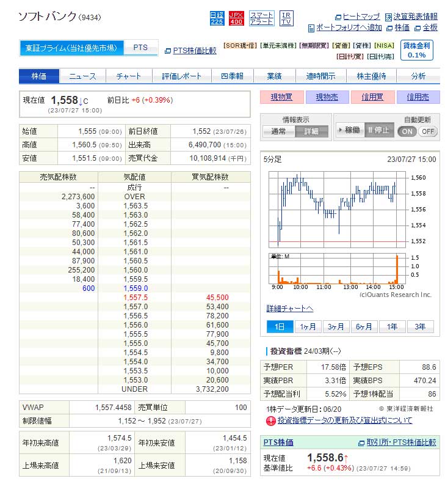Open the 評価レポート tab
Screen dimensions: 445x484
[x=182, y=76]
